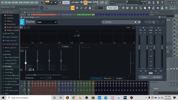The image size is (178, 100).
Task: Click the Band 1 Width slider handle
Action: point(26,63)
